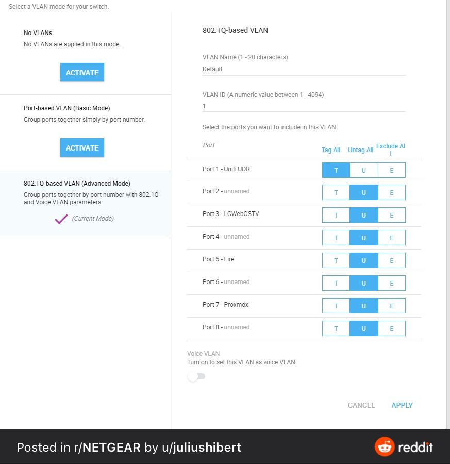The width and height of the screenshot is (450, 464).
Task: Click Tag All column header
Action: tap(331, 150)
